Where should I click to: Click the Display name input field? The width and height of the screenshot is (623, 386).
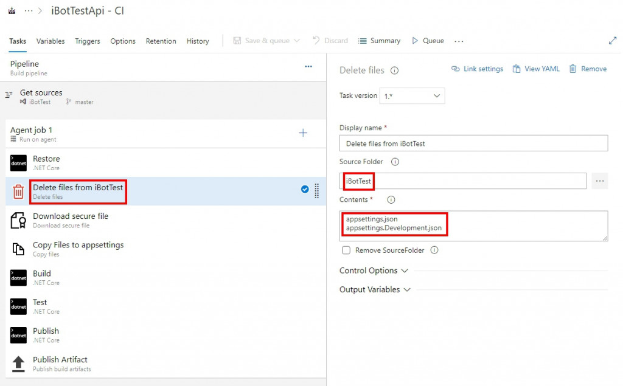coord(473,143)
